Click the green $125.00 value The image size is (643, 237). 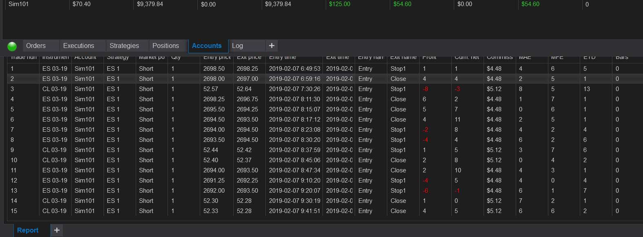click(x=340, y=4)
